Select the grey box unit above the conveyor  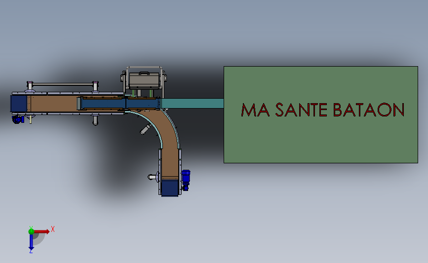tap(144, 80)
